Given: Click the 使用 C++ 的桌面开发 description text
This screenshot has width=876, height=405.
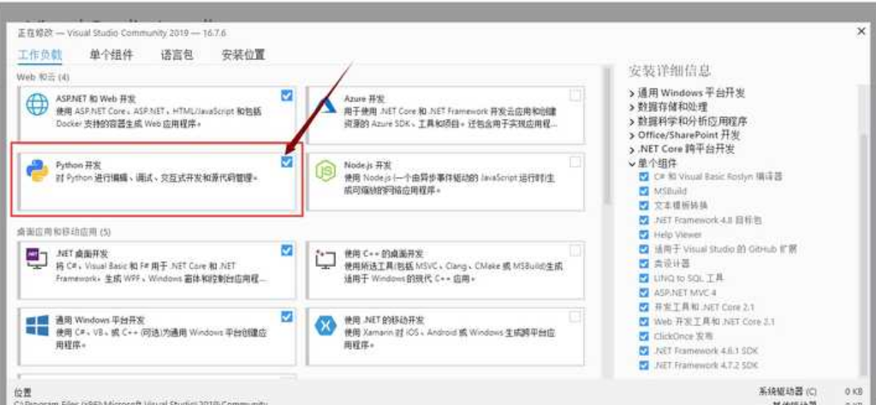Looking at the screenshot, I should coord(454,272).
